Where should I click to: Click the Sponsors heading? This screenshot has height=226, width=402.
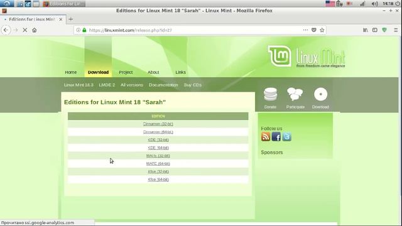click(272, 153)
